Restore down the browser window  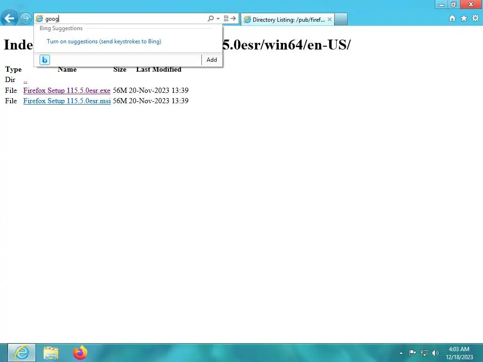(453, 4)
